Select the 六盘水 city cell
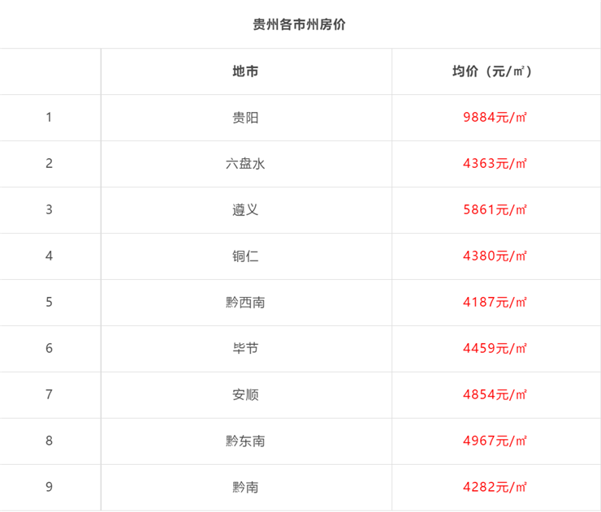Viewport: 601px width, 512px height. [245, 164]
